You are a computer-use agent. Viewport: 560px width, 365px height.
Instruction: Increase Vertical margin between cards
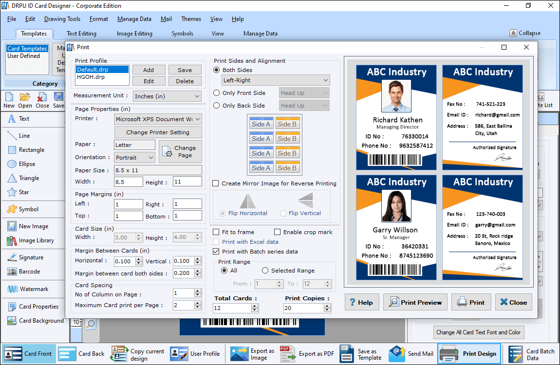click(x=198, y=259)
